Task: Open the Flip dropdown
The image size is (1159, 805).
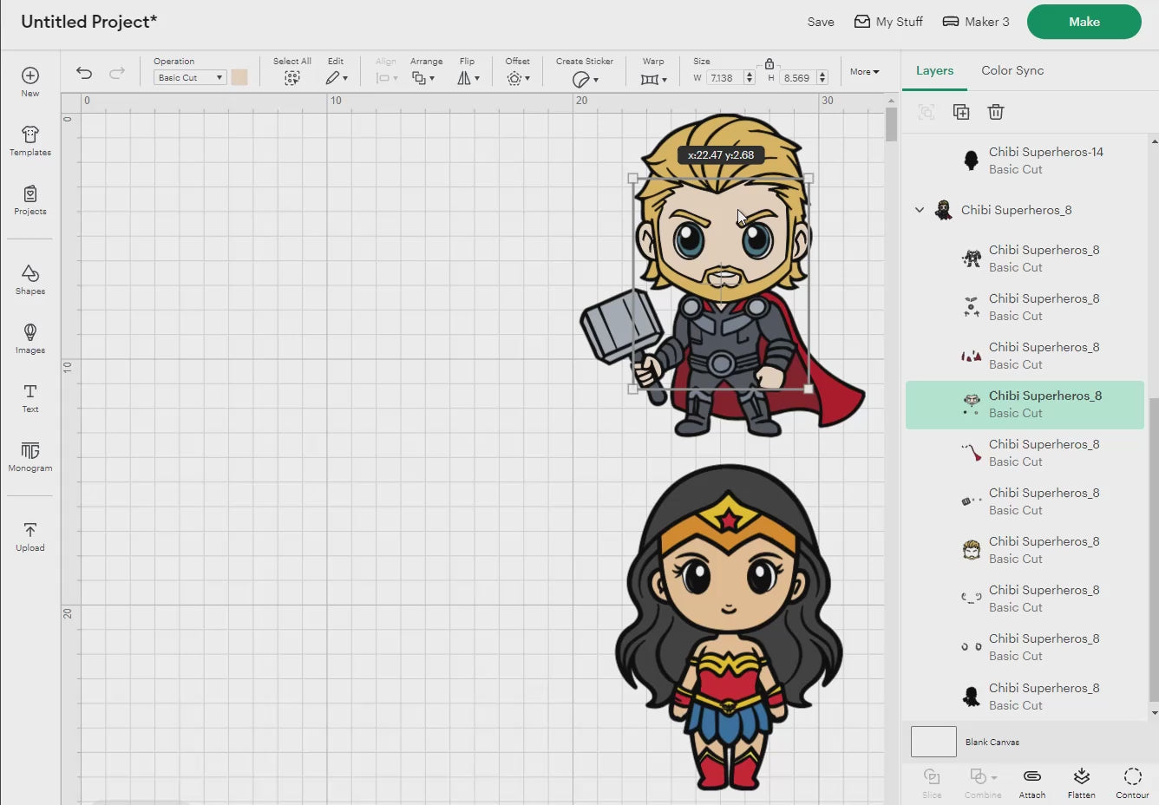Action: [x=468, y=78]
